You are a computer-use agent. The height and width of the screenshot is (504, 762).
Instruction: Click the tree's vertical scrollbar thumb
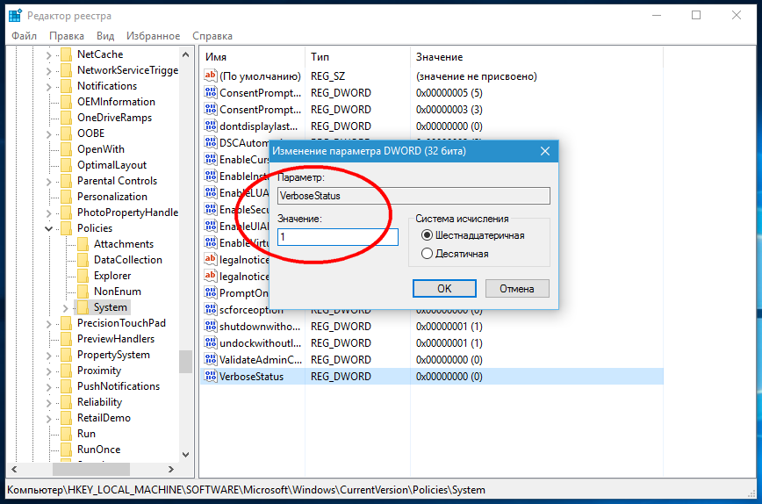tap(185, 362)
